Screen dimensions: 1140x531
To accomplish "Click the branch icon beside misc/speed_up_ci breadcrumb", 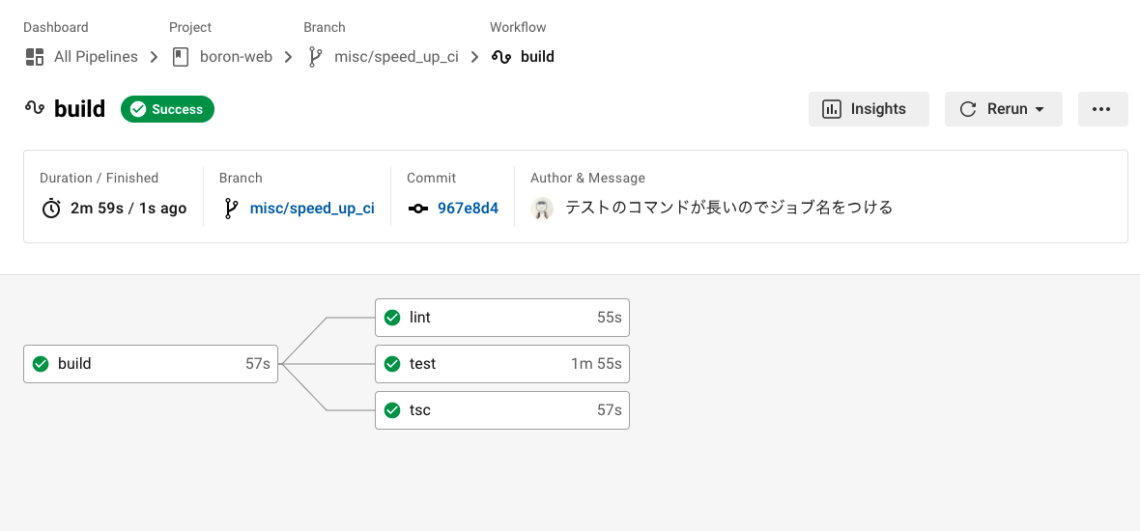I will tap(315, 57).
